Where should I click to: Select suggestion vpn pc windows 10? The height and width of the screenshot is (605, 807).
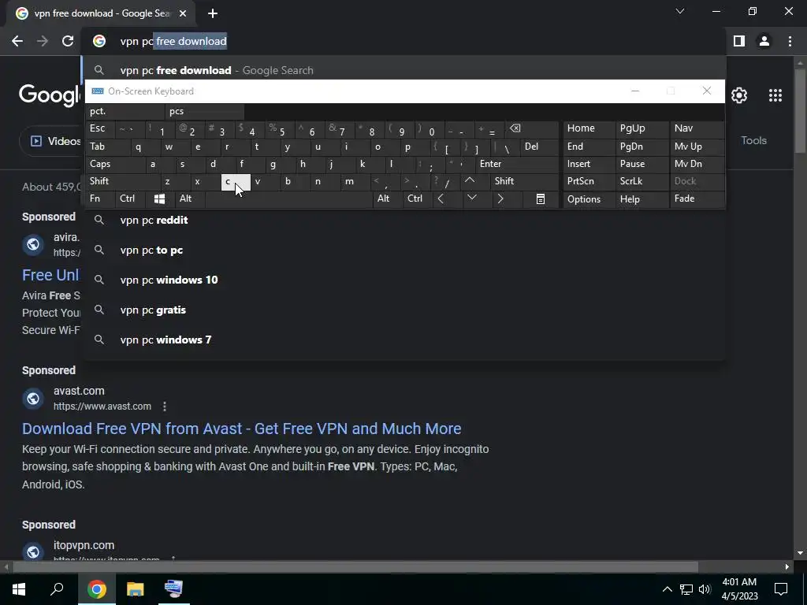[x=404, y=280]
